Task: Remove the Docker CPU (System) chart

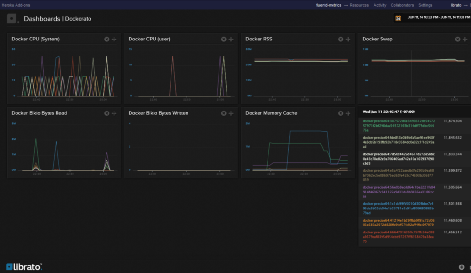Action: [106, 40]
